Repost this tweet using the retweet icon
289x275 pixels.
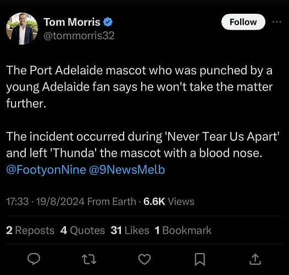[x=89, y=259]
